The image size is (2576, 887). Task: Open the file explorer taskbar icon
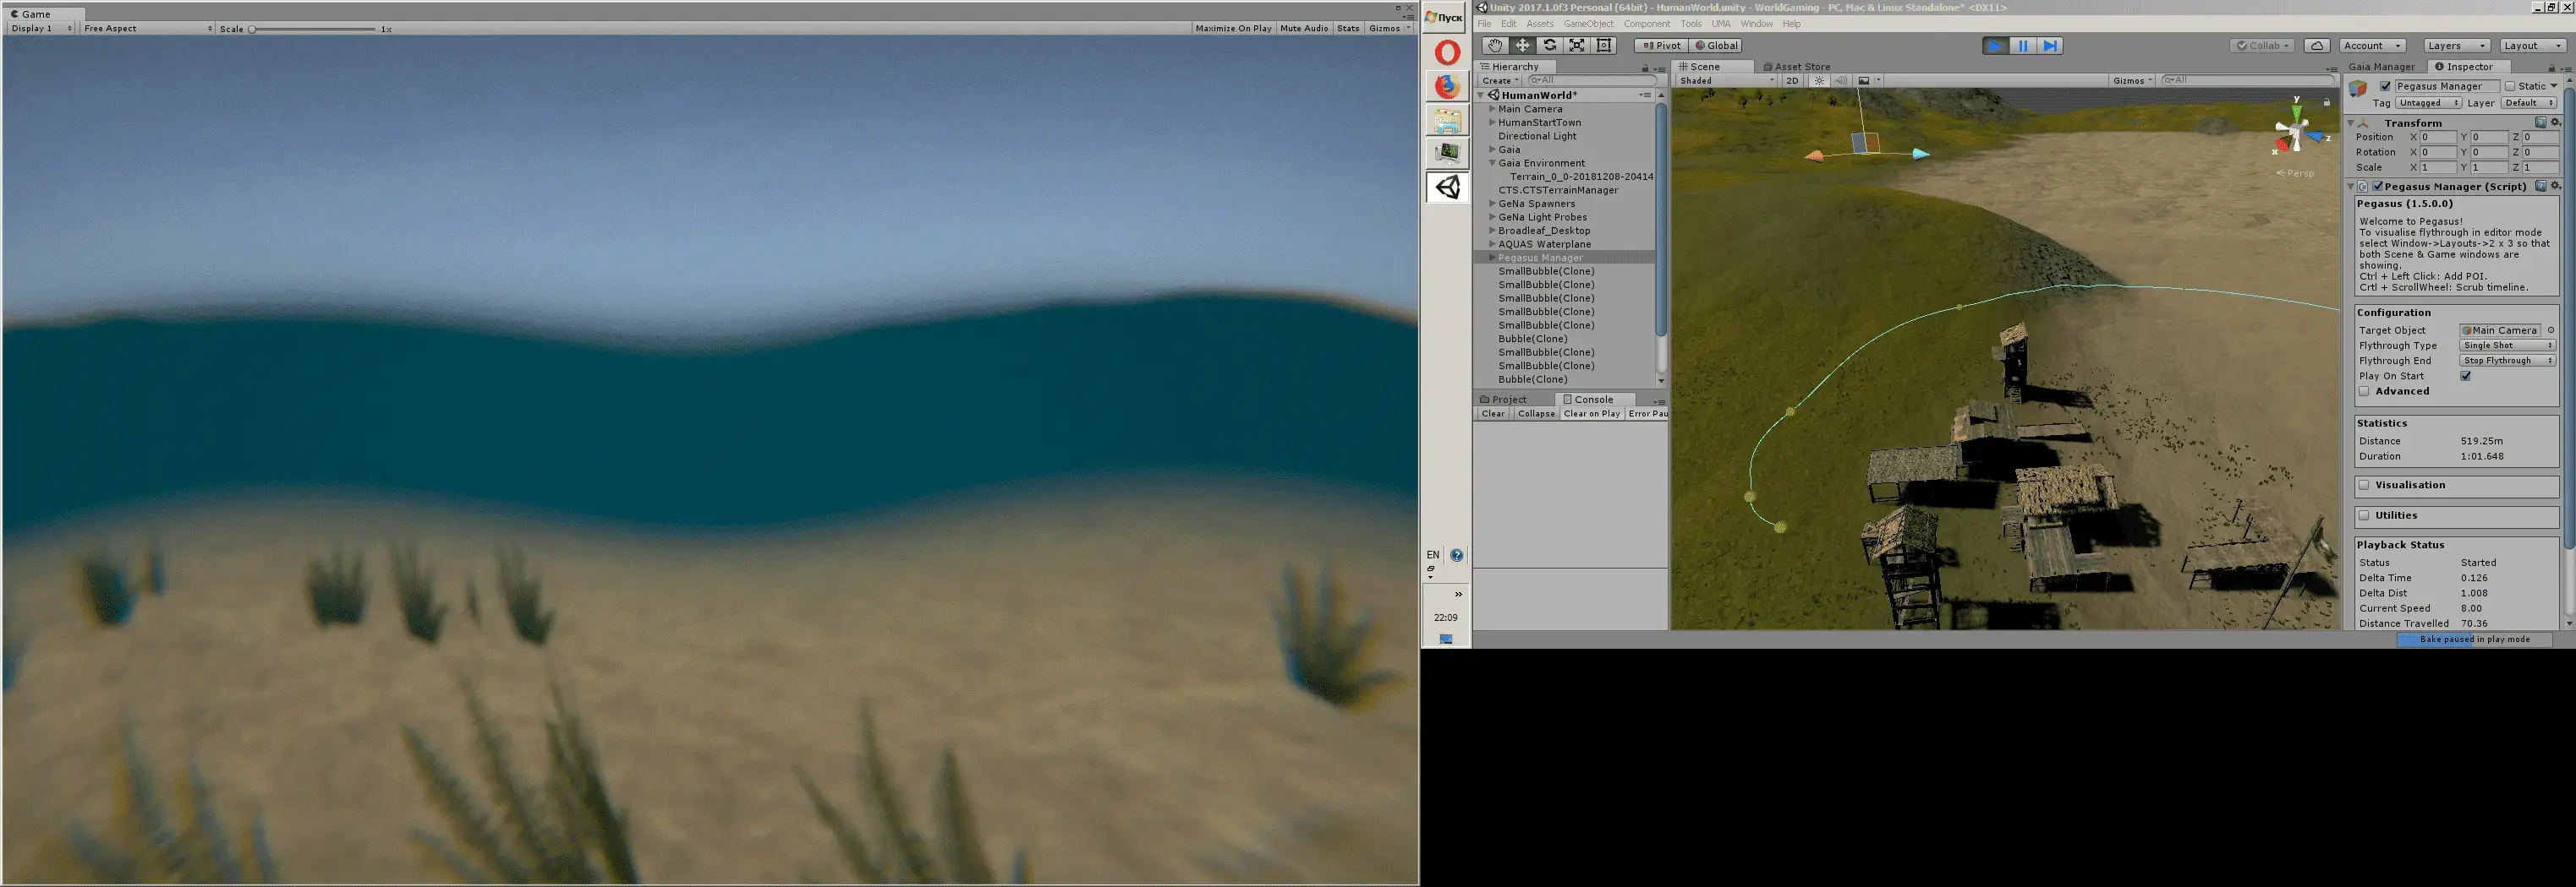(1447, 121)
